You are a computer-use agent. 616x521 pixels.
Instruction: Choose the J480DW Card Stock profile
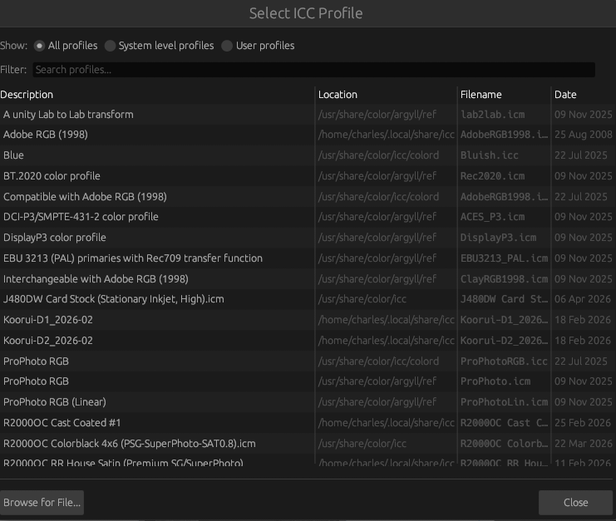(114, 299)
